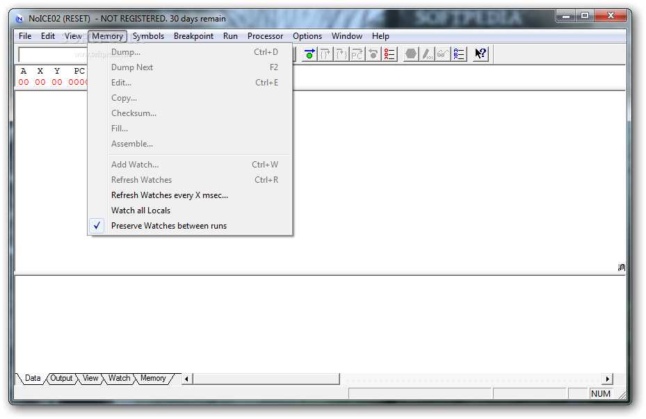This screenshot has height=419, width=646.
Task: Click the NoICE application title icon
Action: pos(19,19)
